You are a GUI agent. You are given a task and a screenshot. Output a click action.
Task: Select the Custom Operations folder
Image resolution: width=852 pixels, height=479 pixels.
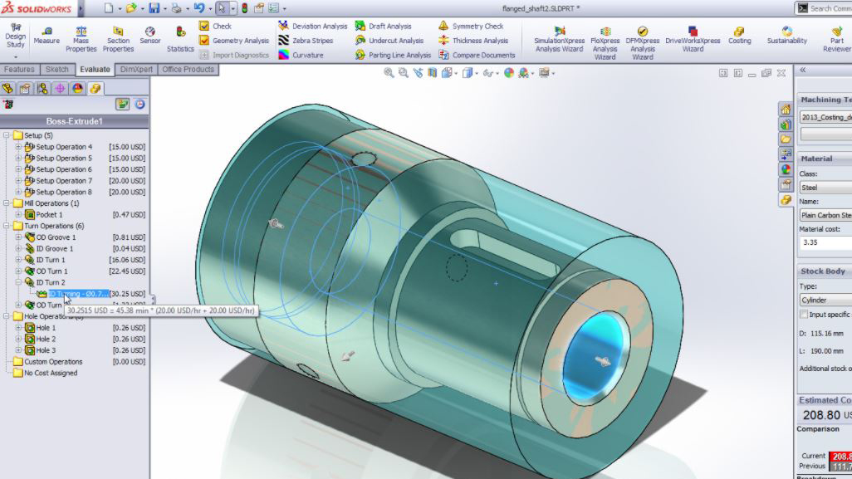pos(53,362)
